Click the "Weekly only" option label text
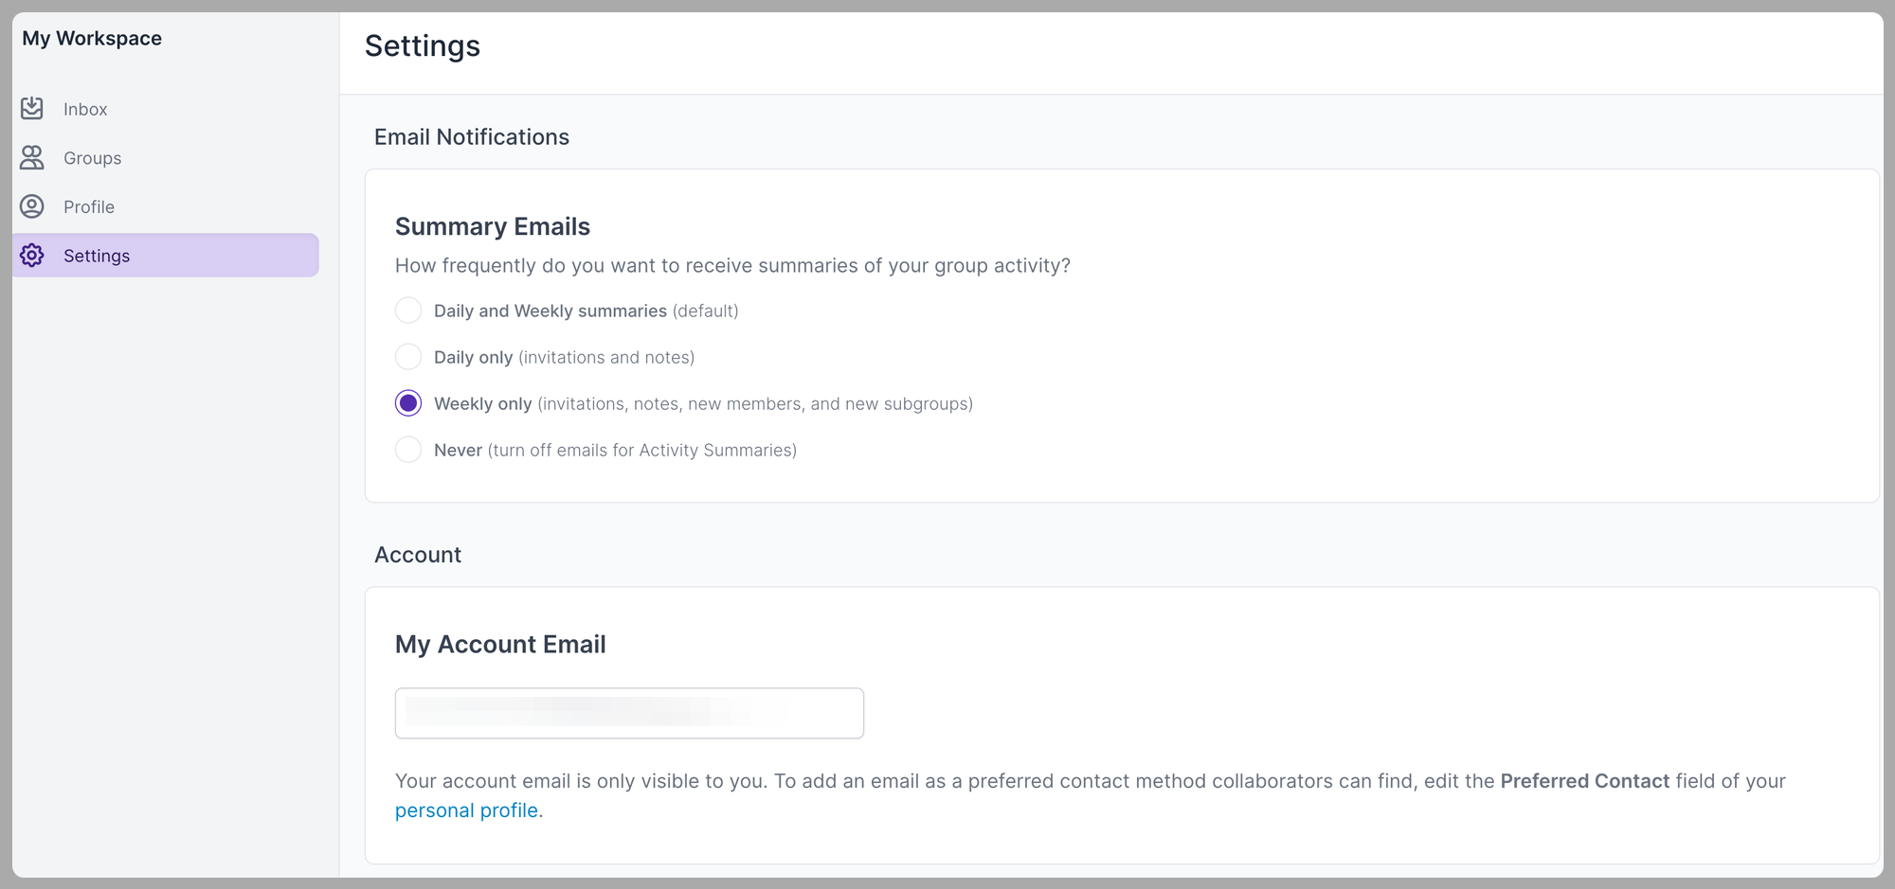The height and width of the screenshot is (889, 1895). point(482,404)
